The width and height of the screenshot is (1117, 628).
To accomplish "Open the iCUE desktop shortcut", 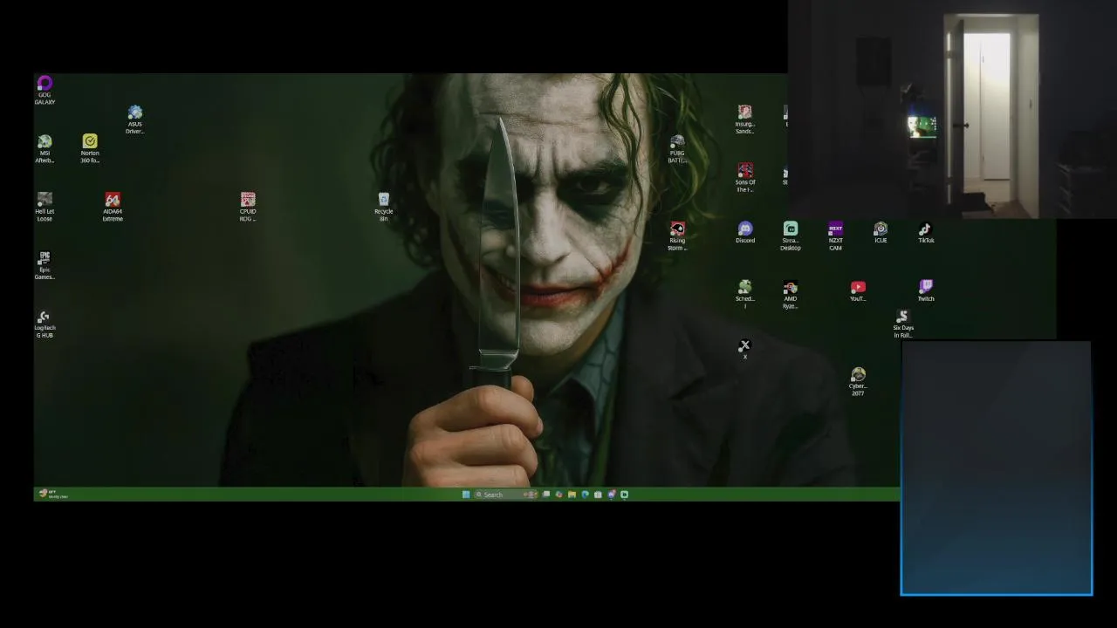I will [881, 233].
